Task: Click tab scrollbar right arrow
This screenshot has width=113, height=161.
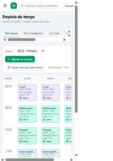Action: tap(64, 39)
